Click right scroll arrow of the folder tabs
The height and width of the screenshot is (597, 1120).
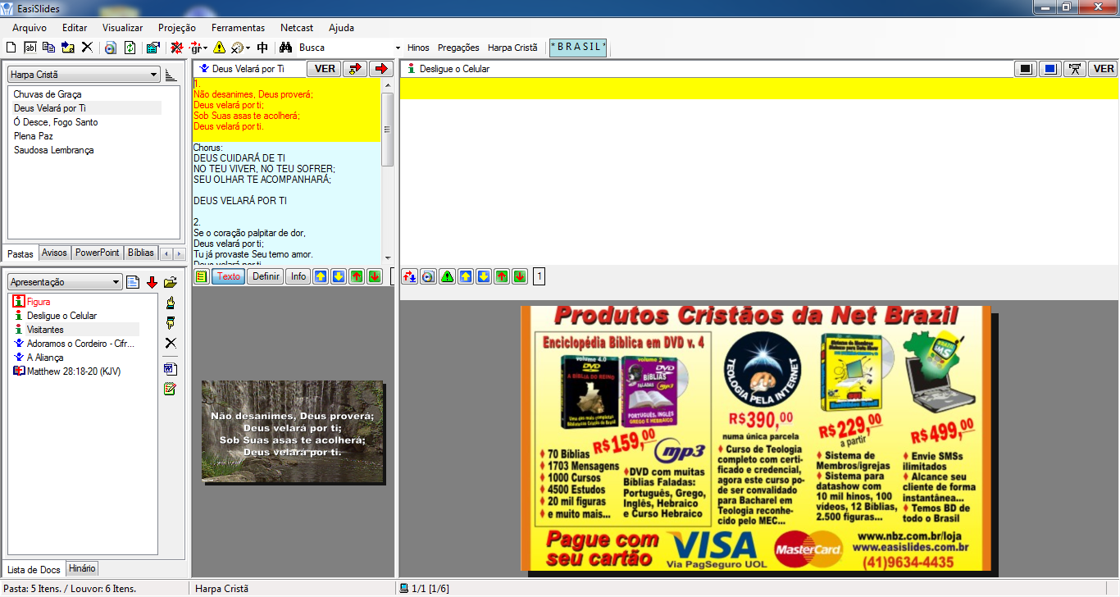178,253
